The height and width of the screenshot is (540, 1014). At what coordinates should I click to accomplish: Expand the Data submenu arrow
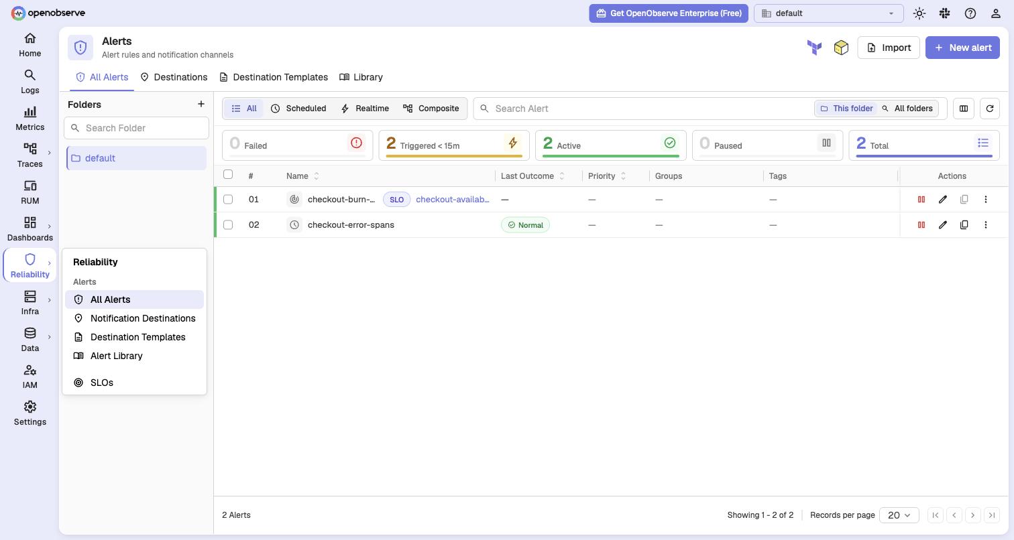(49, 337)
